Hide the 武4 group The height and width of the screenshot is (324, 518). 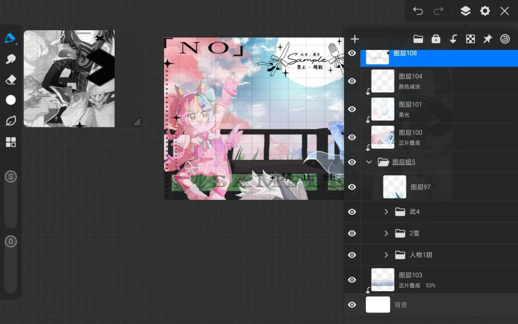coord(352,212)
